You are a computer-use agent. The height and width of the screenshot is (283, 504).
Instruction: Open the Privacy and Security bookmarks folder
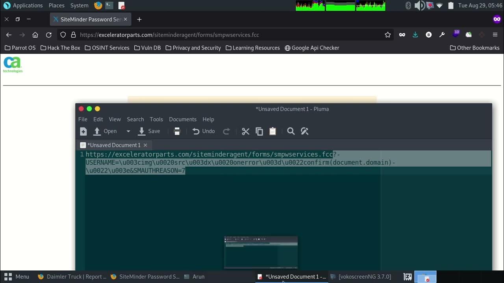pos(193,48)
